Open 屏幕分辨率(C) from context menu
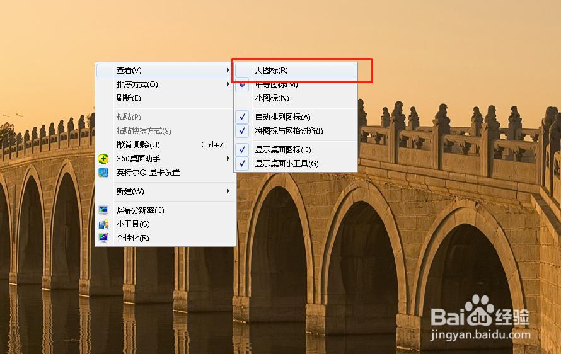This screenshot has width=561, height=354. (x=166, y=210)
